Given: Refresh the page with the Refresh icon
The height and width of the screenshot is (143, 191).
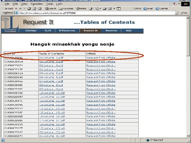Looking at the screenshot, I should click(34, 8).
